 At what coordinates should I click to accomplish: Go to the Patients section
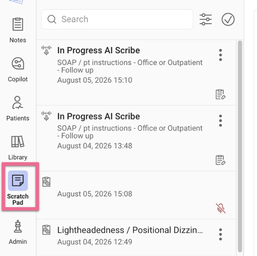tap(18, 108)
